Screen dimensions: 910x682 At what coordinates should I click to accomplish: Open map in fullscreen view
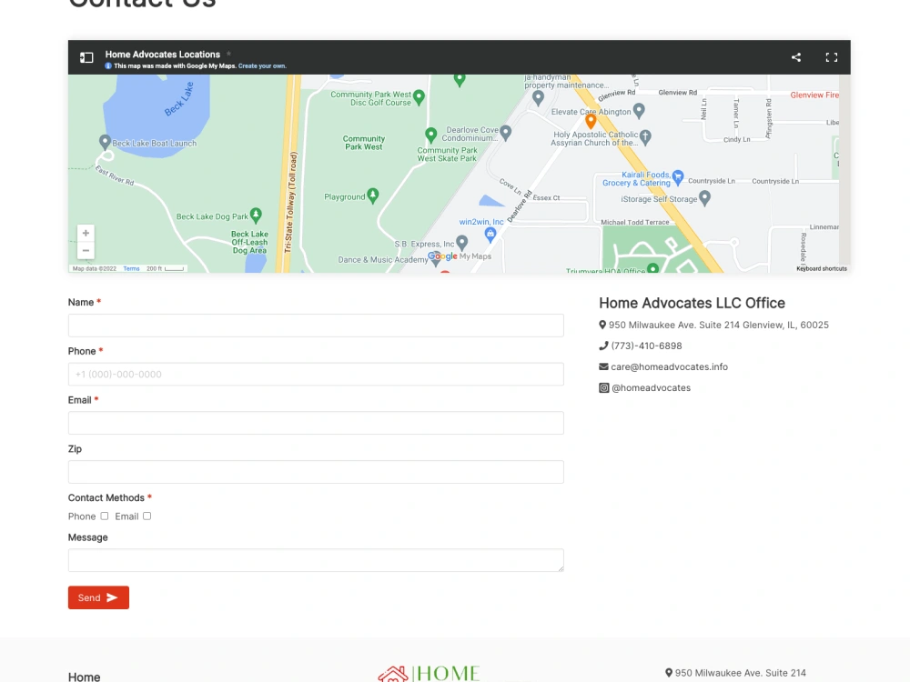pyautogui.click(x=831, y=56)
